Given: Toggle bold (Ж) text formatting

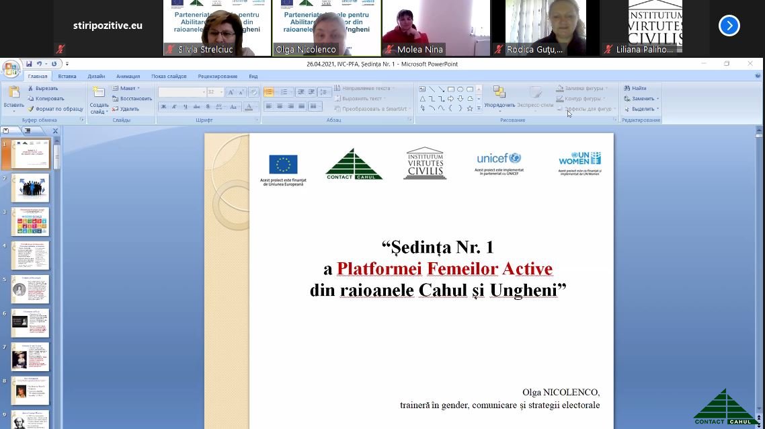Looking at the screenshot, I should coord(163,106).
